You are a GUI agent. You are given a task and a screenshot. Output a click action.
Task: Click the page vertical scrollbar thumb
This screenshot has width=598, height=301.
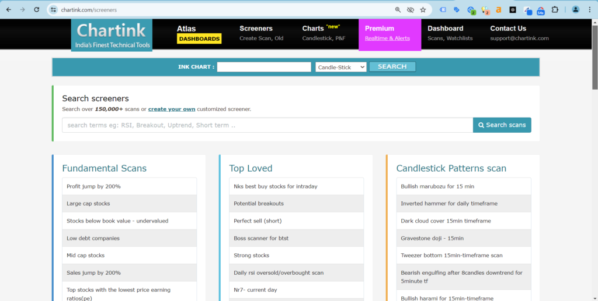click(594, 58)
